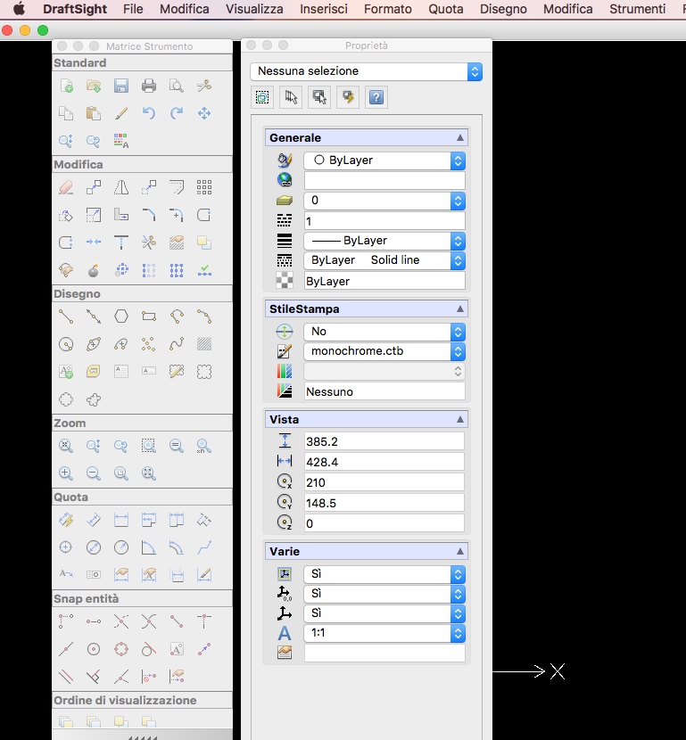Select the Spline curve tool

[x=177, y=344]
